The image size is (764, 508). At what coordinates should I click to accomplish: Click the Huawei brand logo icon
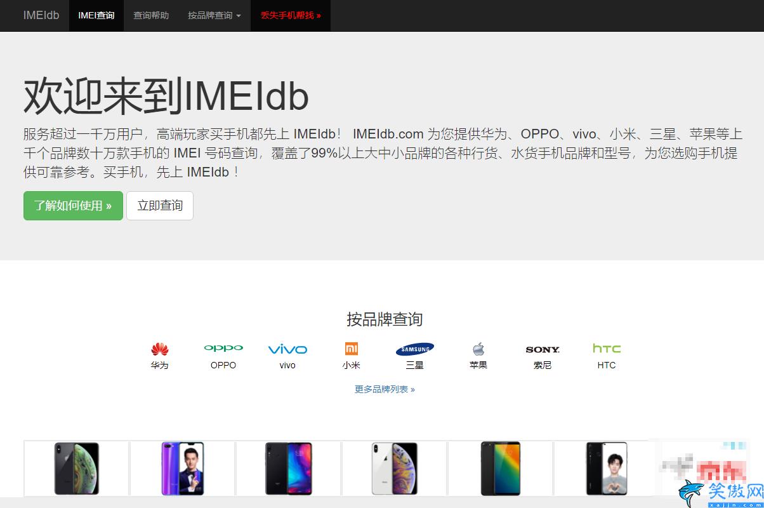pyautogui.click(x=160, y=349)
